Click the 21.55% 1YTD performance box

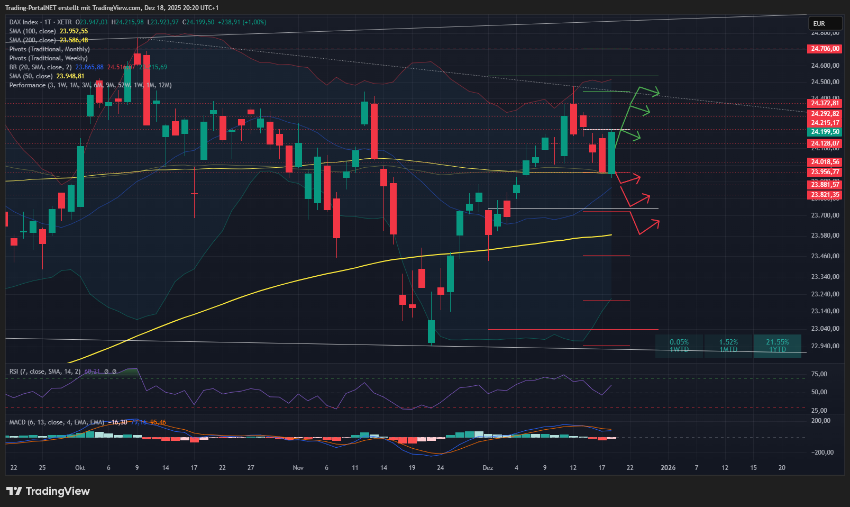click(x=777, y=346)
